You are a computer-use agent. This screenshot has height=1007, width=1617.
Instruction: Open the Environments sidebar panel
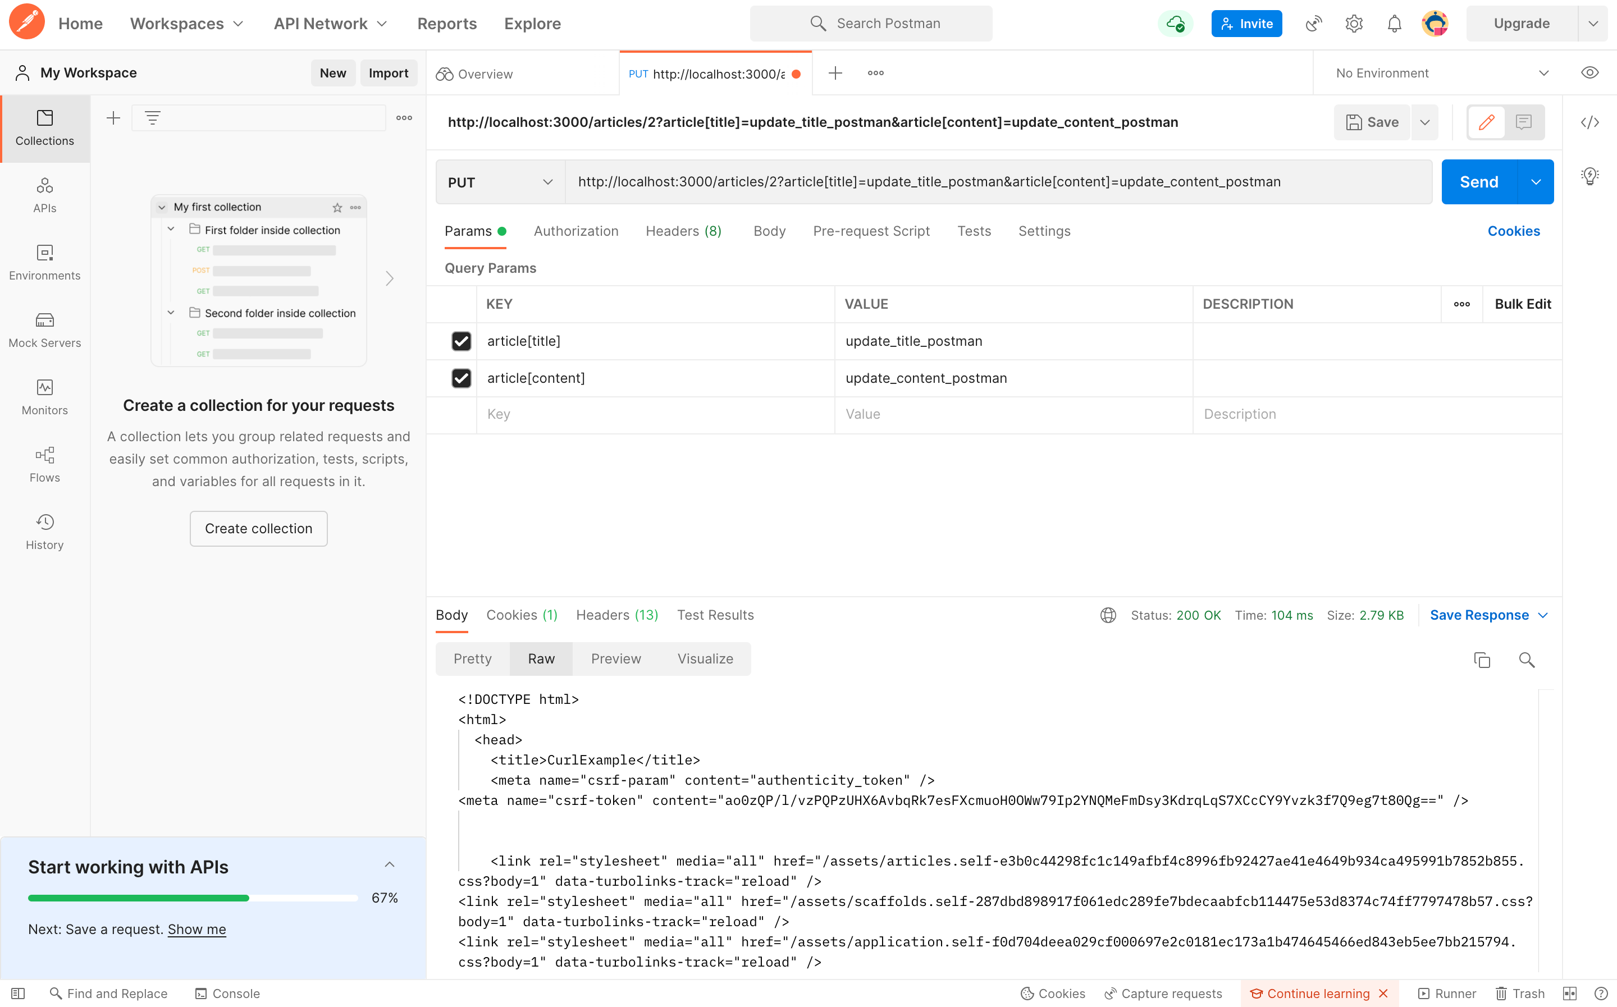(44, 262)
